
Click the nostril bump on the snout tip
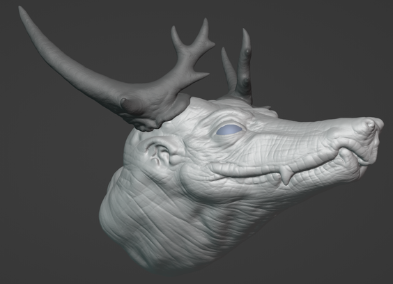click(370, 125)
